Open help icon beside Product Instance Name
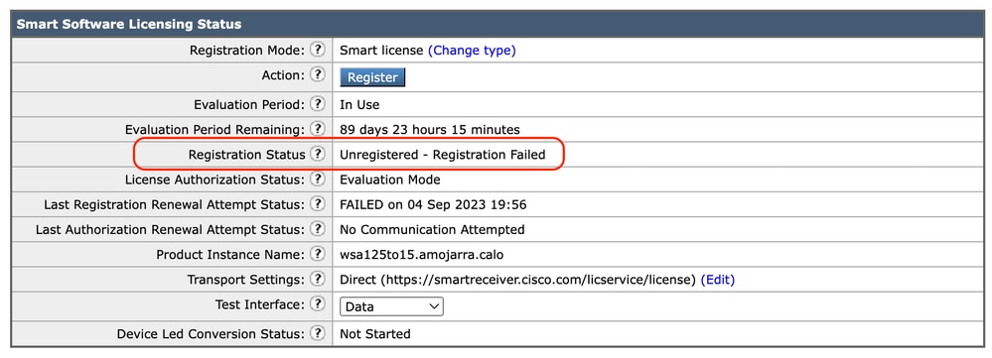Image resolution: width=992 pixels, height=358 pixels. tap(318, 255)
